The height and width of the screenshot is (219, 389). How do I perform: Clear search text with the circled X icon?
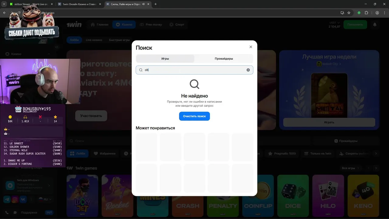tap(248, 70)
